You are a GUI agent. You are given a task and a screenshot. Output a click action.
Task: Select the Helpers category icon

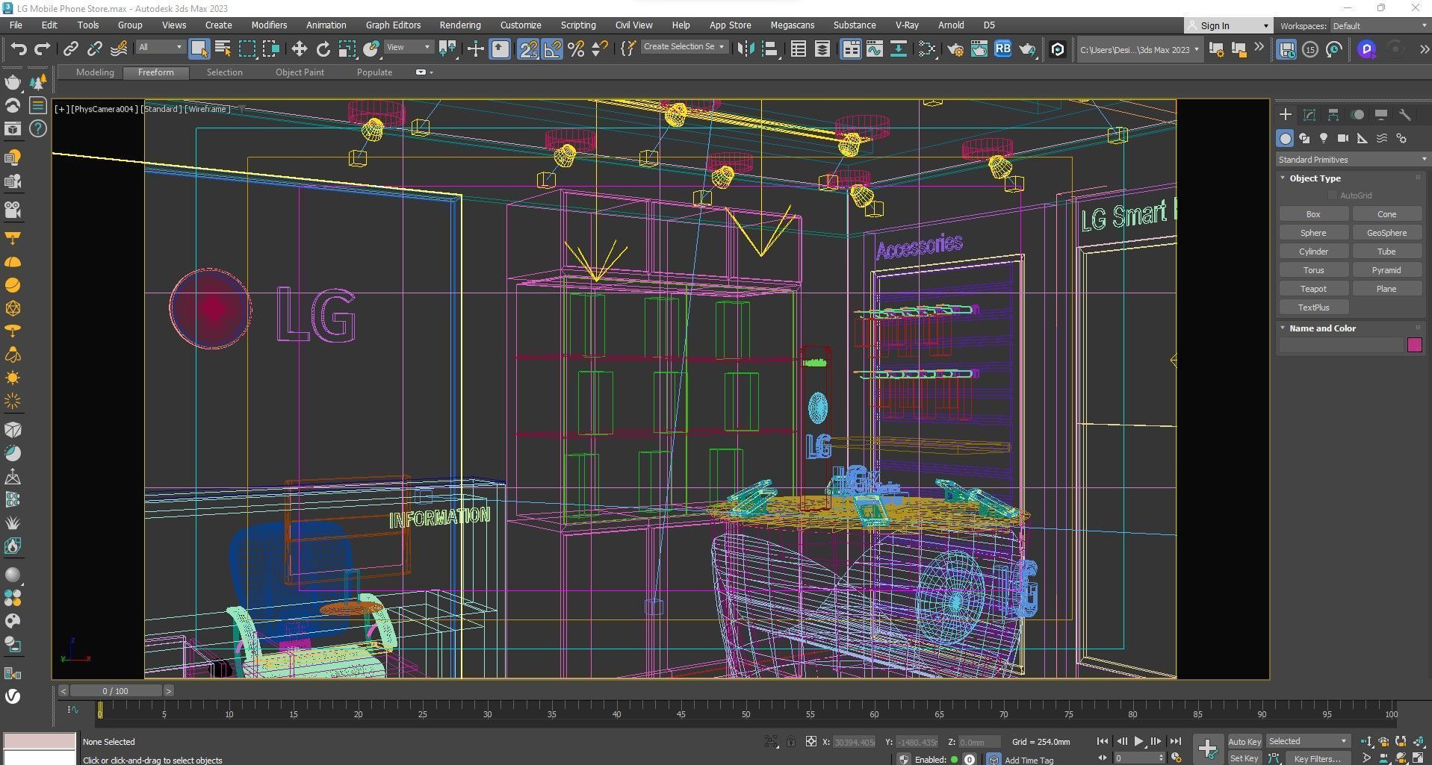[1363, 138]
